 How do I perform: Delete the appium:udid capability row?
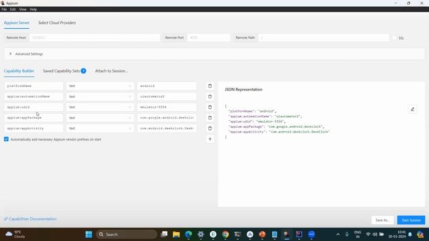pos(210,107)
